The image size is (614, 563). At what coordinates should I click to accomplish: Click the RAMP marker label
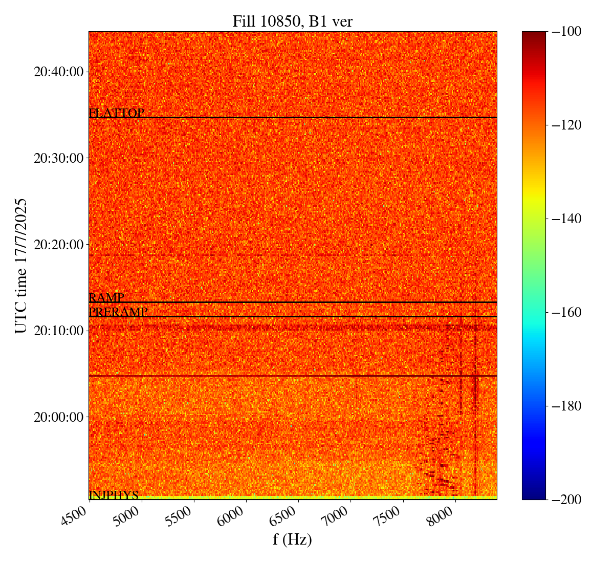(x=106, y=298)
